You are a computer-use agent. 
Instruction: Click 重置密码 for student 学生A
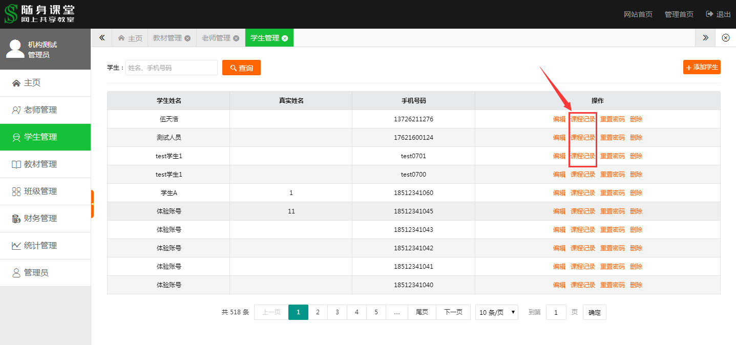coord(612,193)
